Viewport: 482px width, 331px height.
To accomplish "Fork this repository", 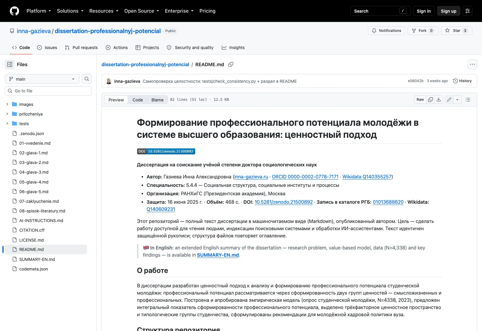I will point(423,31).
